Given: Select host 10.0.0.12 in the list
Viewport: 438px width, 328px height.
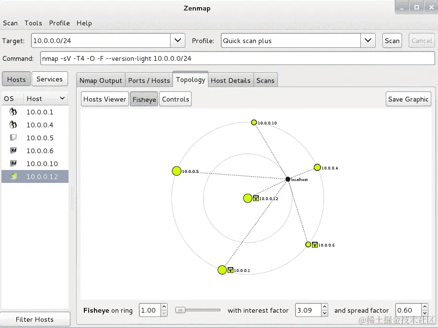Looking at the screenshot, I should [x=35, y=176].
